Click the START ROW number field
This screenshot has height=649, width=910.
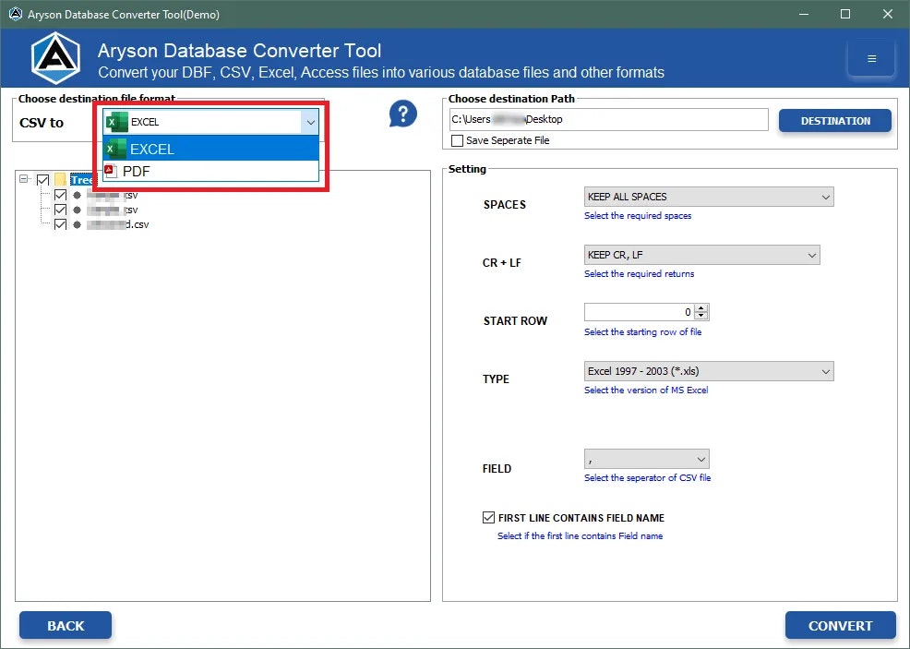[640, 312]
